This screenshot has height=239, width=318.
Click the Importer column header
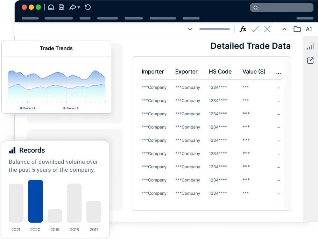click(x=153, y=71)
